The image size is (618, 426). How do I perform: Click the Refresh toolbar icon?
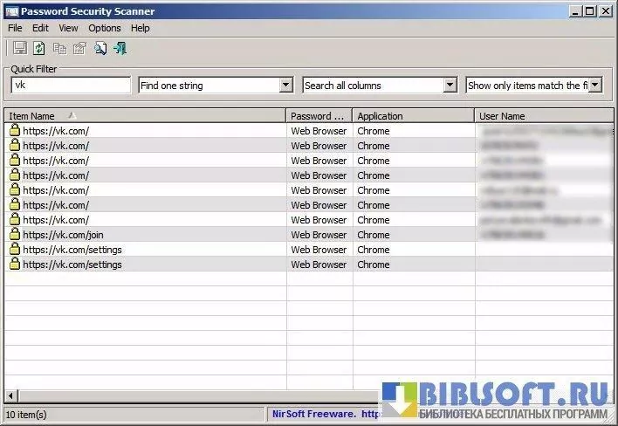[x=39, y=48]
